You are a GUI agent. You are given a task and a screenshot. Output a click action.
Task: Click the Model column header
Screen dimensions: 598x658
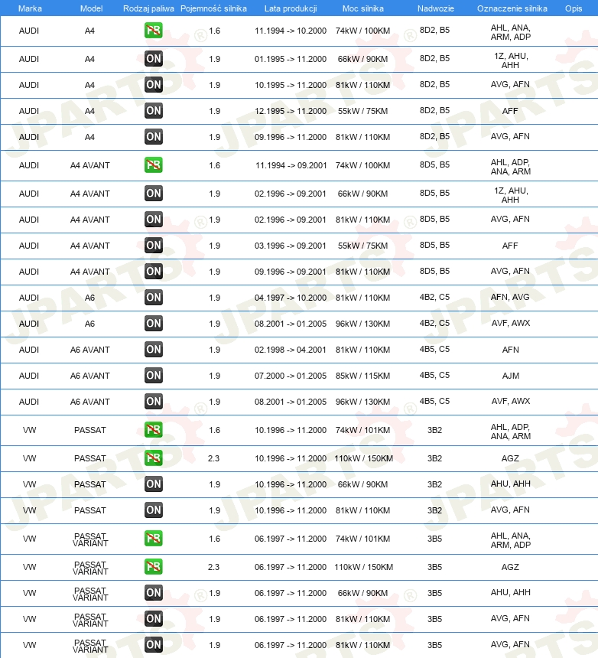(x=92, y=8)
